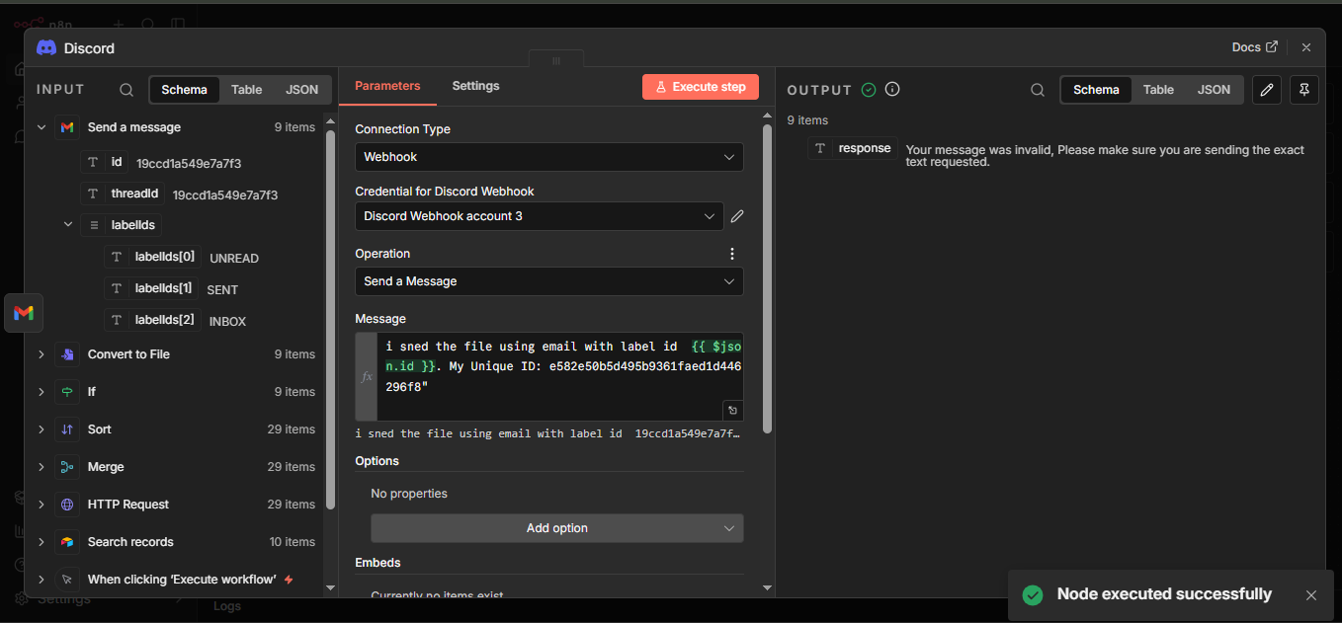1342x623 pixels.
Task: Switch input view to Table
Action: click(x=246, y=90)
